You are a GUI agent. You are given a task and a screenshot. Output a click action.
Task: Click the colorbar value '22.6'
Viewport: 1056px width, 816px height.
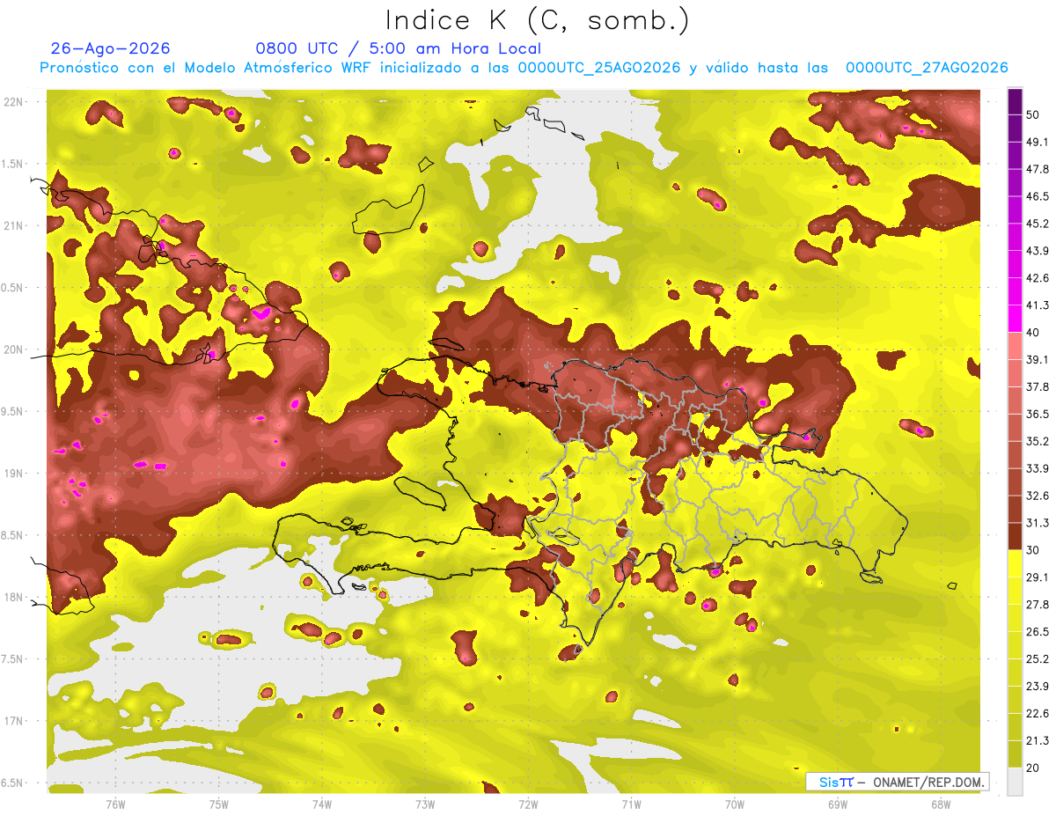coord(1038,714)
